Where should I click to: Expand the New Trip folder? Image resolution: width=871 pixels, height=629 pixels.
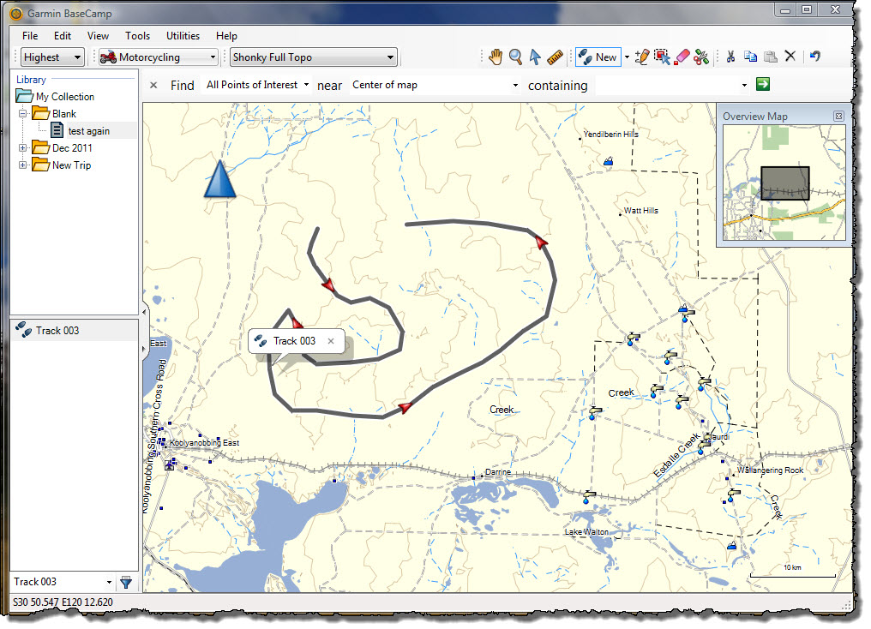click(23, 165)
